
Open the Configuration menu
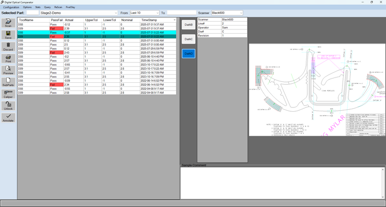[x=11, y=7]
